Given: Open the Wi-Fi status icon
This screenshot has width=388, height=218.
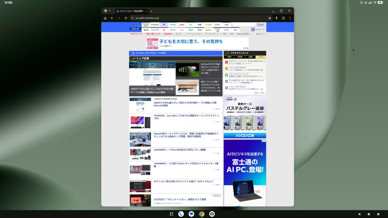Looking at the screenshot, I should tap(375, 2).
